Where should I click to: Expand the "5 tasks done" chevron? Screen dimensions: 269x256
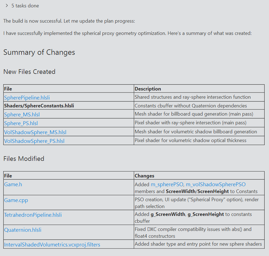(7, 6)
